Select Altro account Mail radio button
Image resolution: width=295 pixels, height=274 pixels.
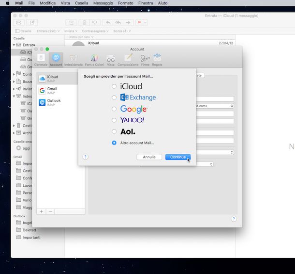click(114, 143)
